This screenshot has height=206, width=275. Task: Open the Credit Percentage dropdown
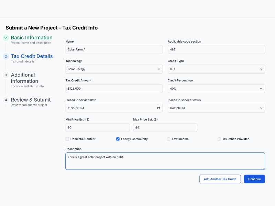[216, 89]
